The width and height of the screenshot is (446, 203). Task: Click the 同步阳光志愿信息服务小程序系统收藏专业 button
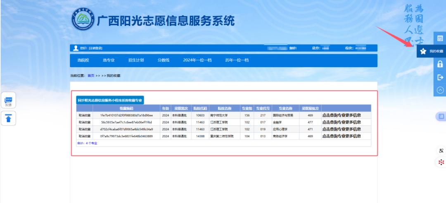(x=110, y=100)
